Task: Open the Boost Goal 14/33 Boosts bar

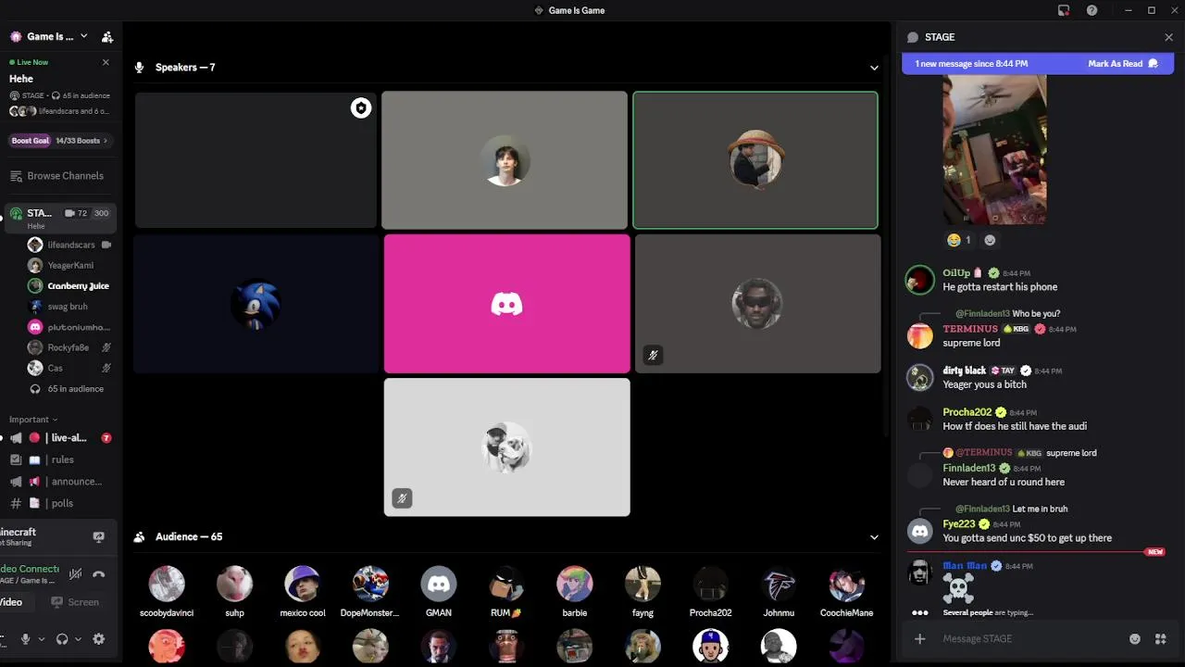Action: [x=59, y=141]
